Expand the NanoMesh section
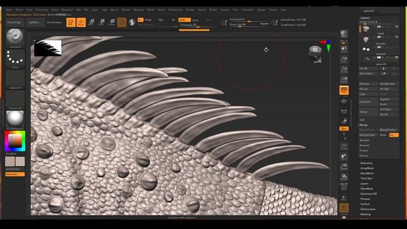407x229 pixels. click(367, 173)
